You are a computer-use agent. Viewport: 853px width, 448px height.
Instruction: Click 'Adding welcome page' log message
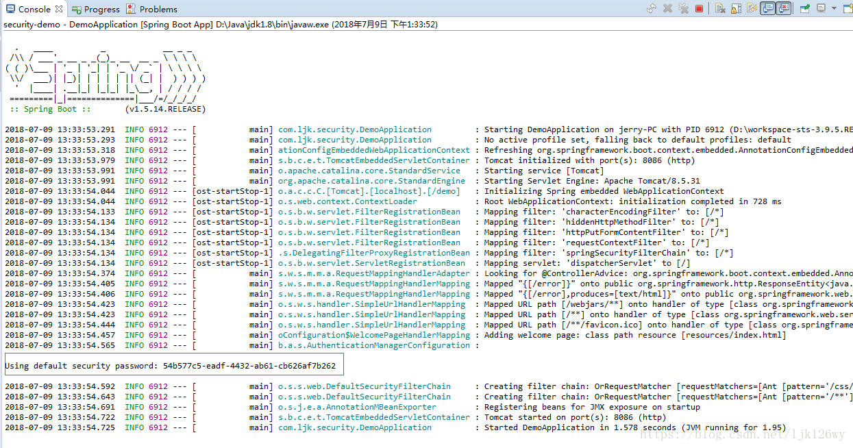(635, 335)
